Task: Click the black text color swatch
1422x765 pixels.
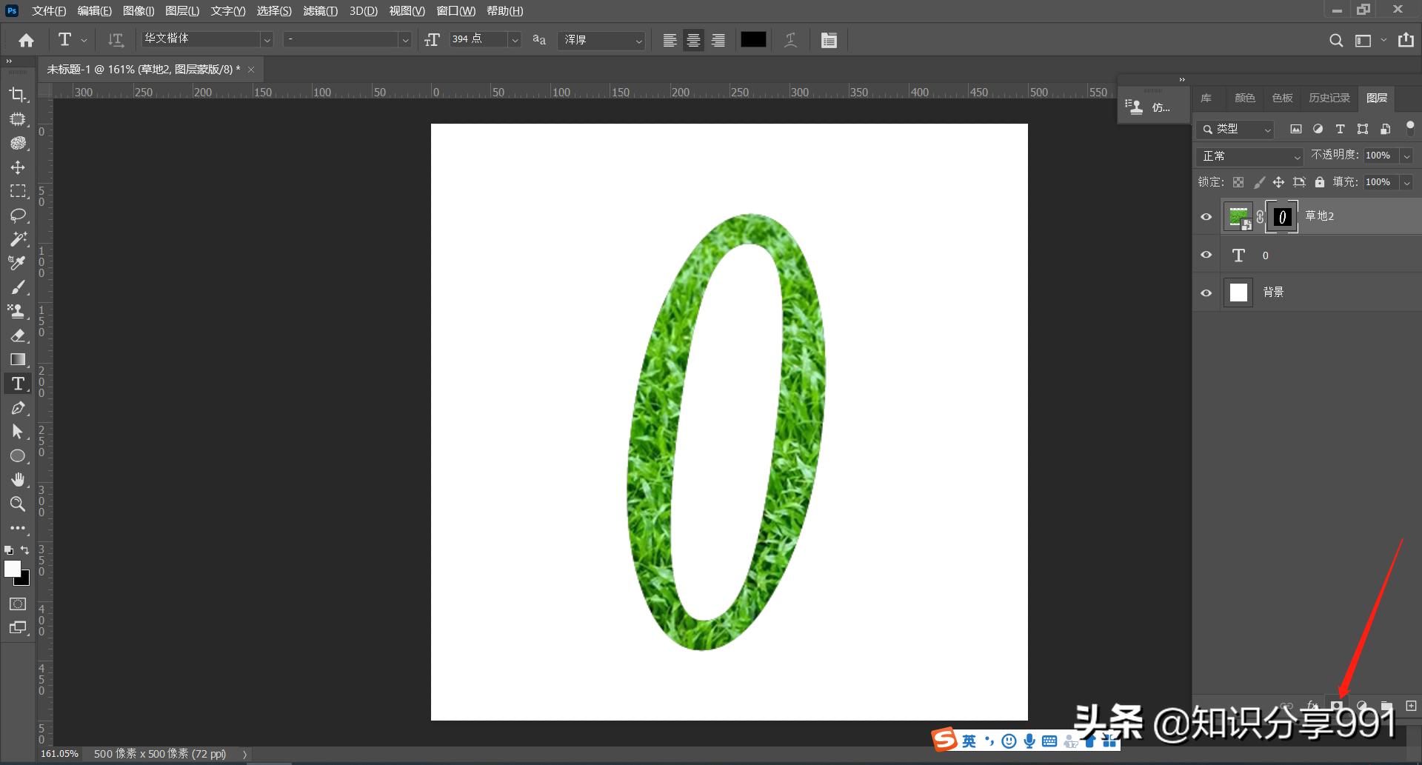Action: click(x=753, y=40)
